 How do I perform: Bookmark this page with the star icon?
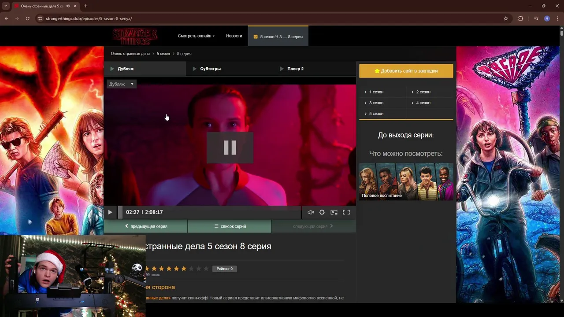point(506,18)
